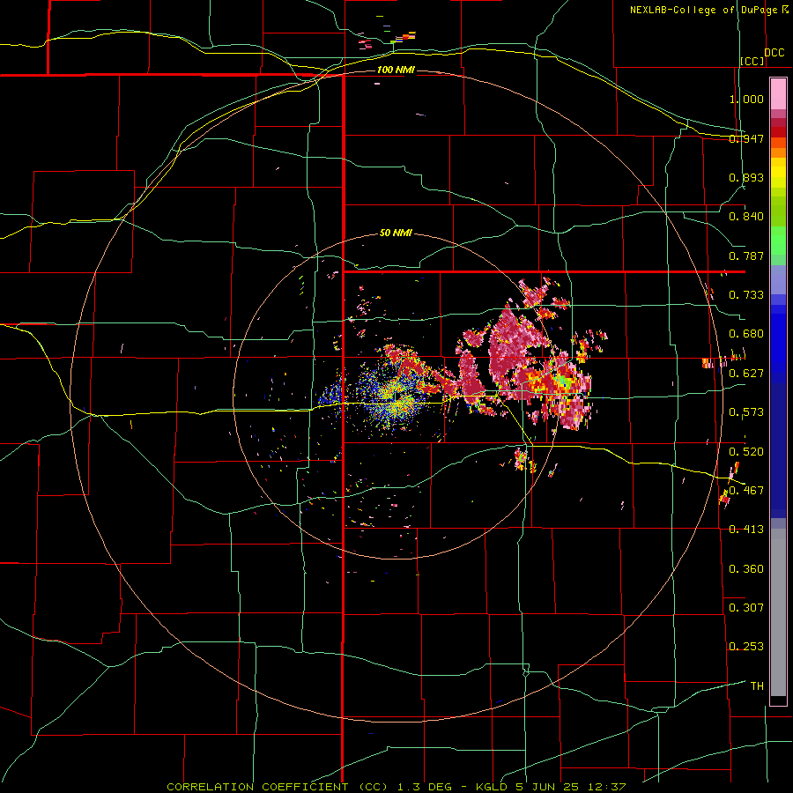Pick the lavender segment of the color bar
The width and height of the screenshot is (793, 793).
coord(778,279)
